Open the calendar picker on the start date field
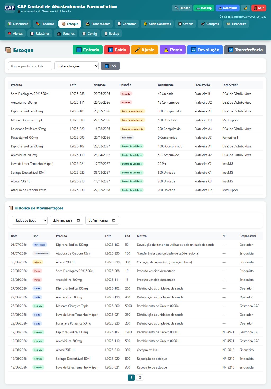This screenshot has height=389, width=271. click(x=78, y=220)
